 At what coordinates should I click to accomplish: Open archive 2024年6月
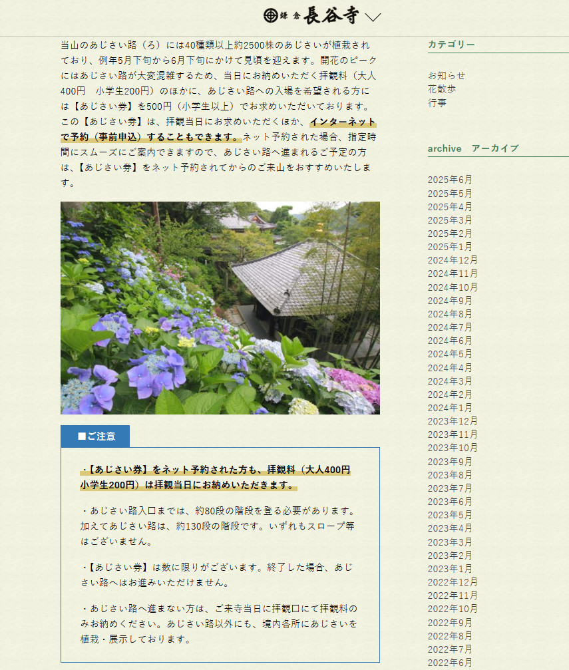[450, 341]
